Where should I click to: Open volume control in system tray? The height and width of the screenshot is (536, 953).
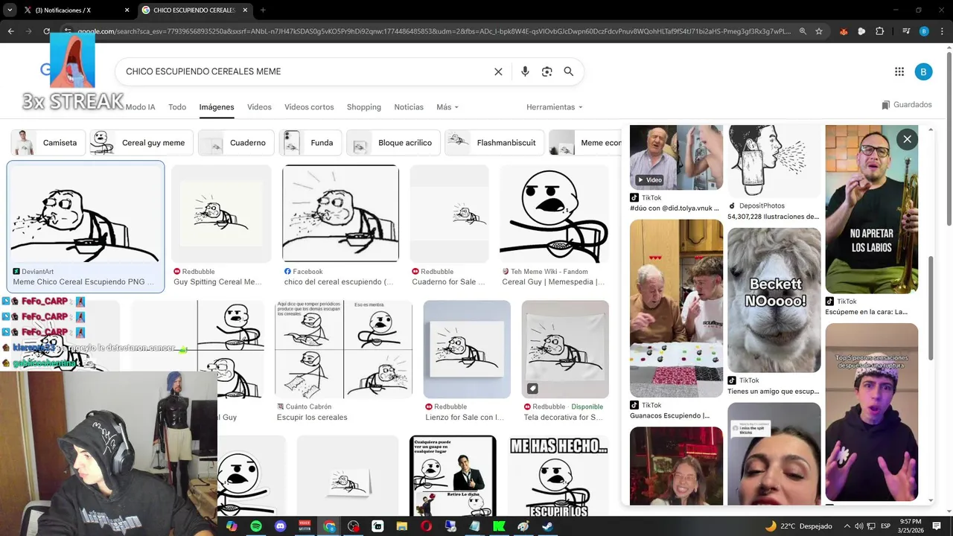tap(858, 526)
